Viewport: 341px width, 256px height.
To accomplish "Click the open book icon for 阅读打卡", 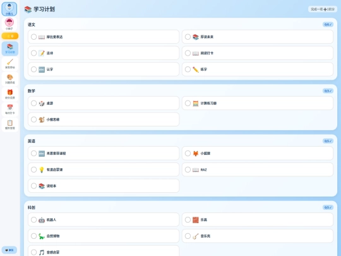I will pos(196,53).
